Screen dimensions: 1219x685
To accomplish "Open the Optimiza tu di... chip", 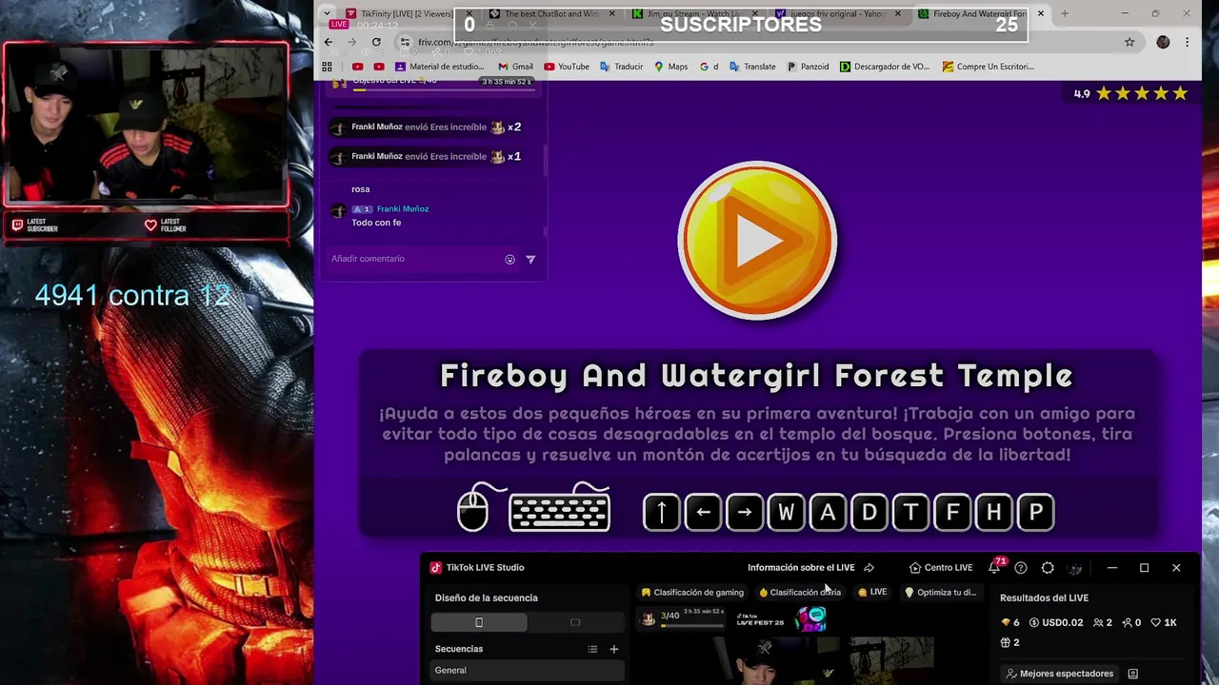I will click(941, 592).
